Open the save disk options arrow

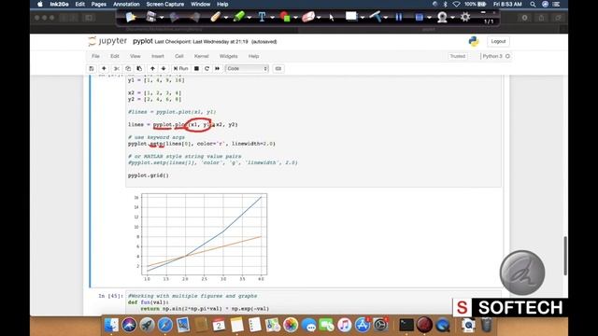[162, 18]
